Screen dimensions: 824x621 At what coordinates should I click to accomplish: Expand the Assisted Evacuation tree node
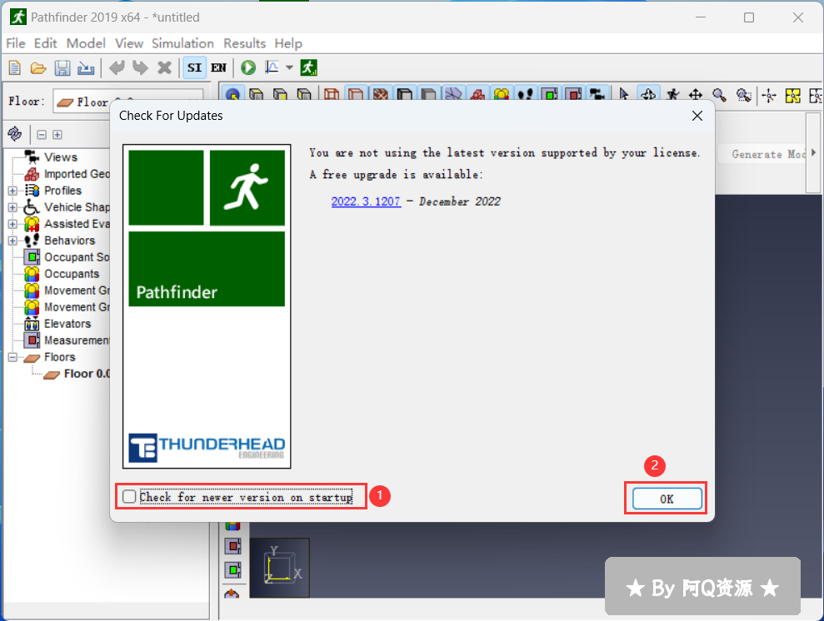12,224
